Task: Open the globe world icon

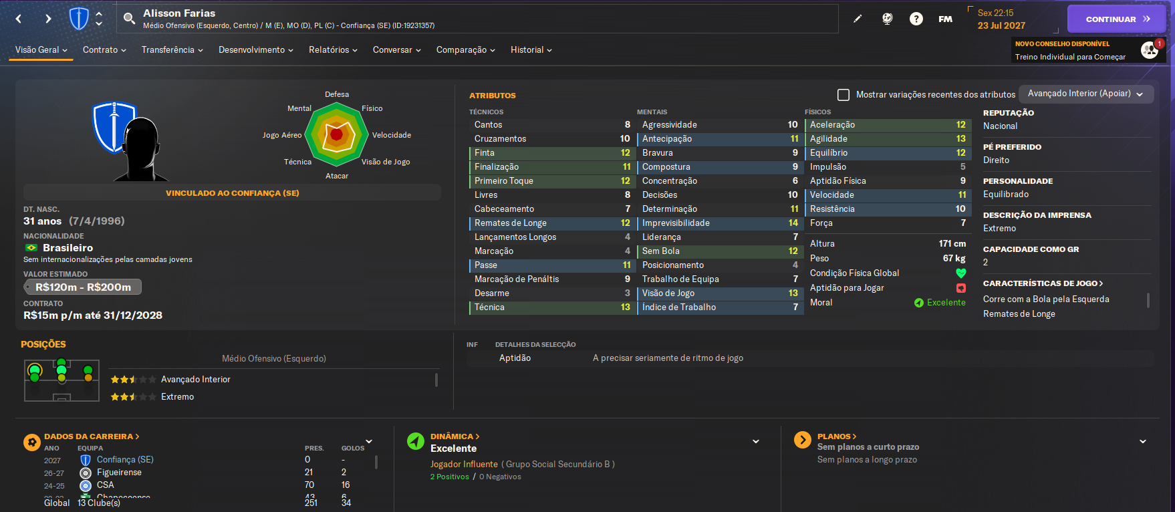Action: pos(887,19)
